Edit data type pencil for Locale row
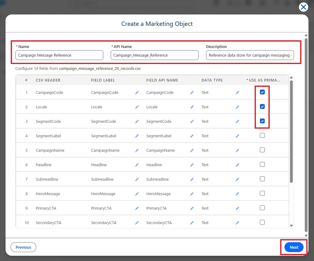 [237, 107]
